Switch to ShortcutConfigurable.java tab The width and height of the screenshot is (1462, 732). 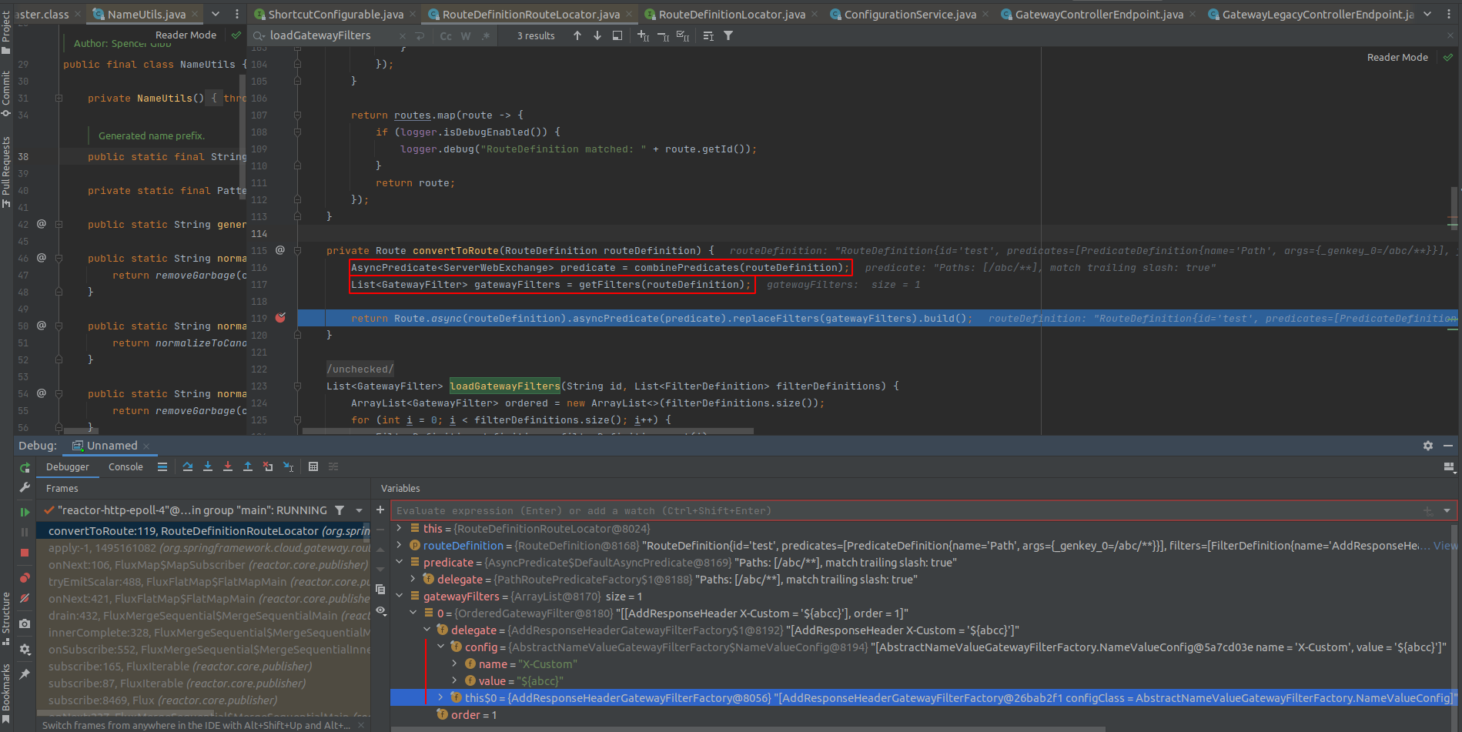[x=336, y=14]
